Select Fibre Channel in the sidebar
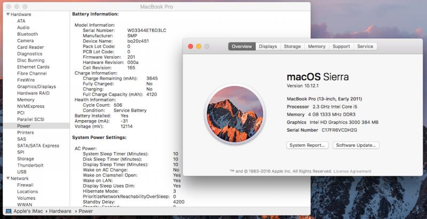427x219 pixels. coord(32,73)
